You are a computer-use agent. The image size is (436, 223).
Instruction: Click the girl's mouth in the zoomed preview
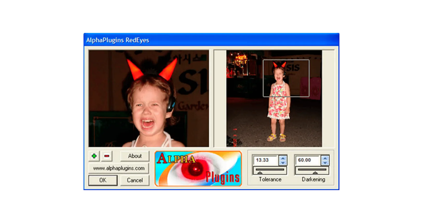click(147, 124)
